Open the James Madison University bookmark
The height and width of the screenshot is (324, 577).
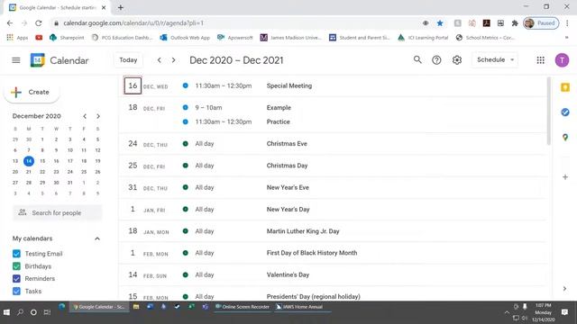click(290, 38)
